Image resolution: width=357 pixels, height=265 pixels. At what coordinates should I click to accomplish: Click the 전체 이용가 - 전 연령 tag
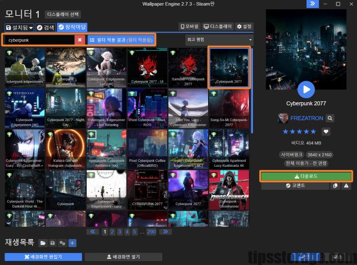(x=306, y=163)
